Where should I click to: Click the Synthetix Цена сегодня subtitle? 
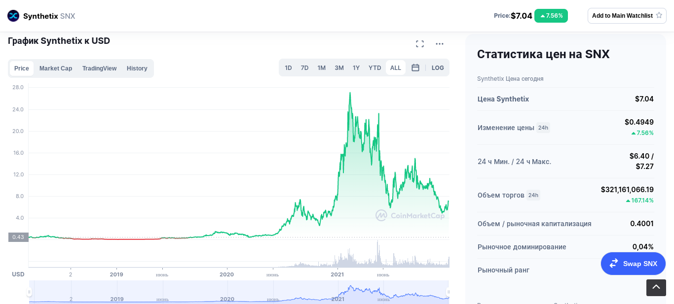(x=510, y=79)
